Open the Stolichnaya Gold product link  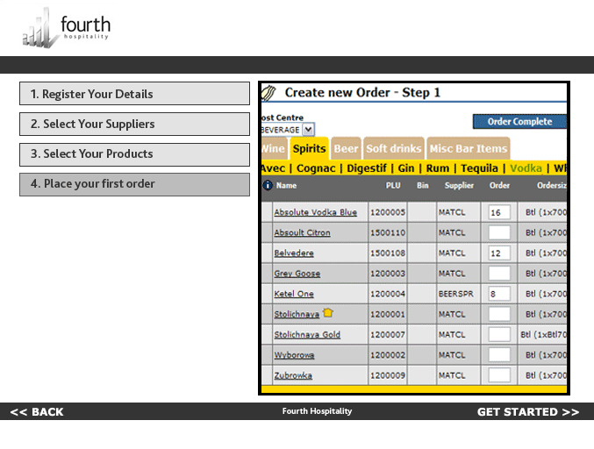(307, 335)
